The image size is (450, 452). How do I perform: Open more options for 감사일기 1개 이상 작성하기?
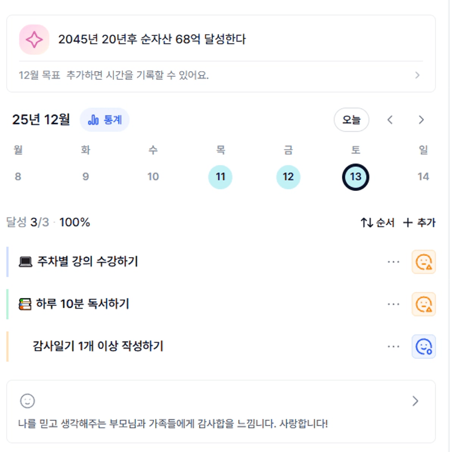[x=393, y=346]
